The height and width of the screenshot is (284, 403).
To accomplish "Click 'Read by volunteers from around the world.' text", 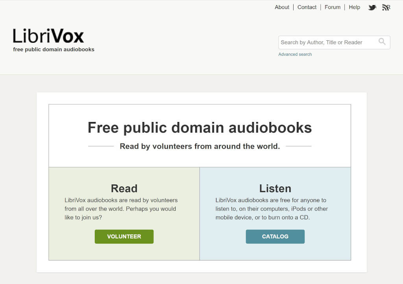I will tap(200, 146).
